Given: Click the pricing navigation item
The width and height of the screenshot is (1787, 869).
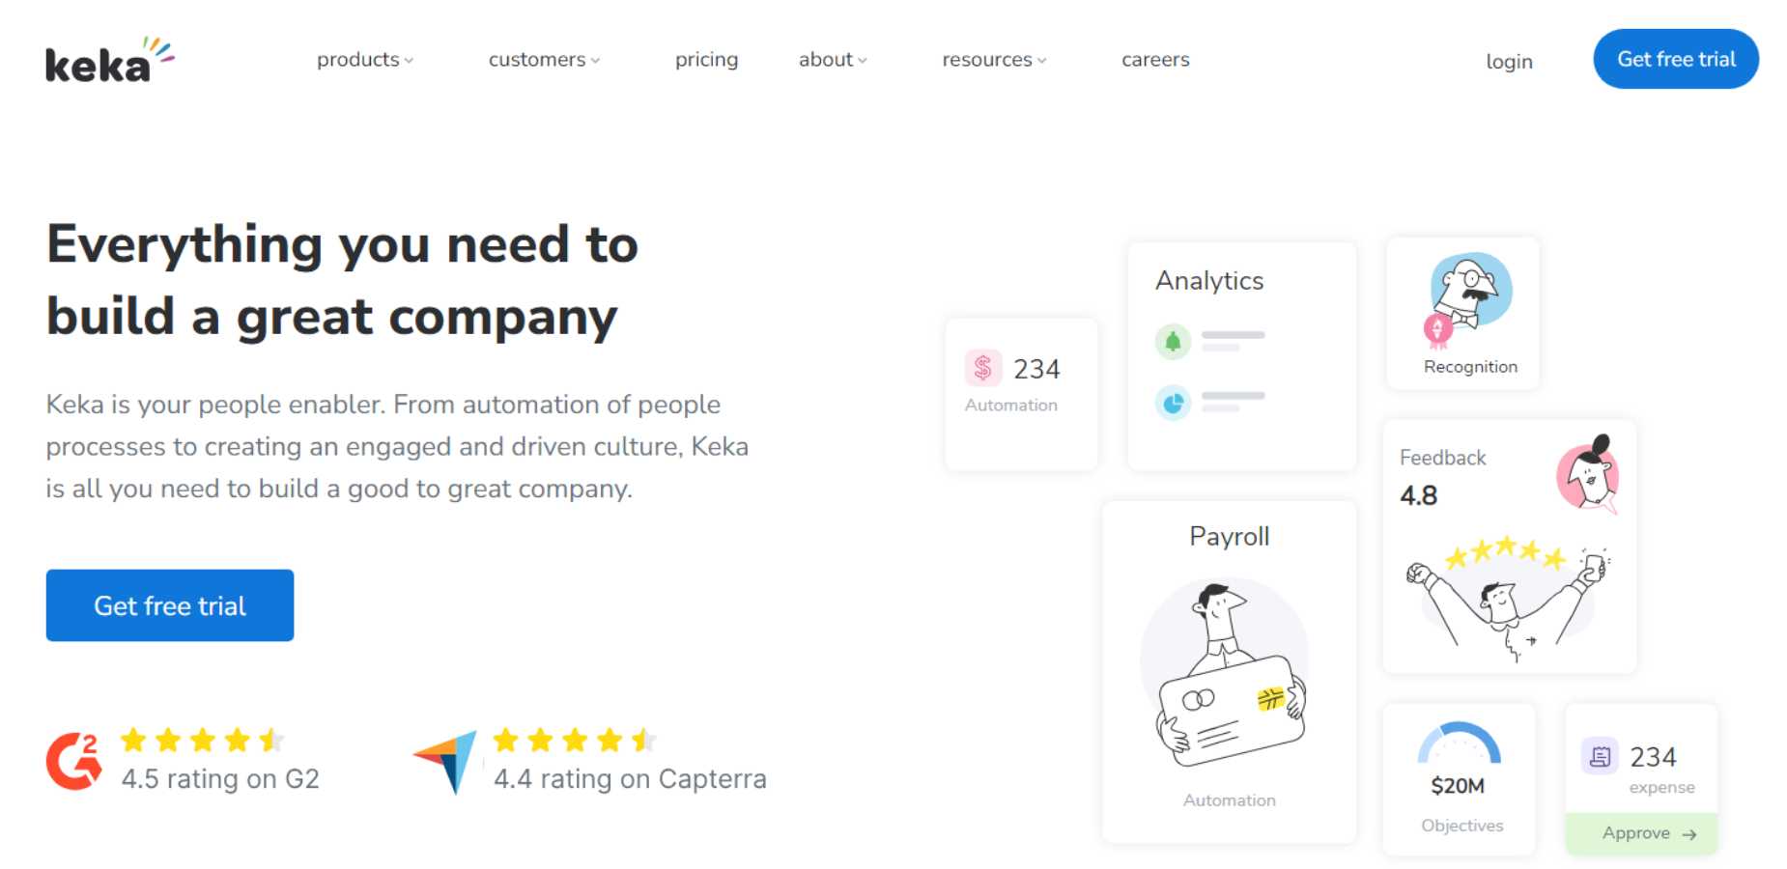Looking at the screenshot, I should pyautogui.click(x=706, y=60).
